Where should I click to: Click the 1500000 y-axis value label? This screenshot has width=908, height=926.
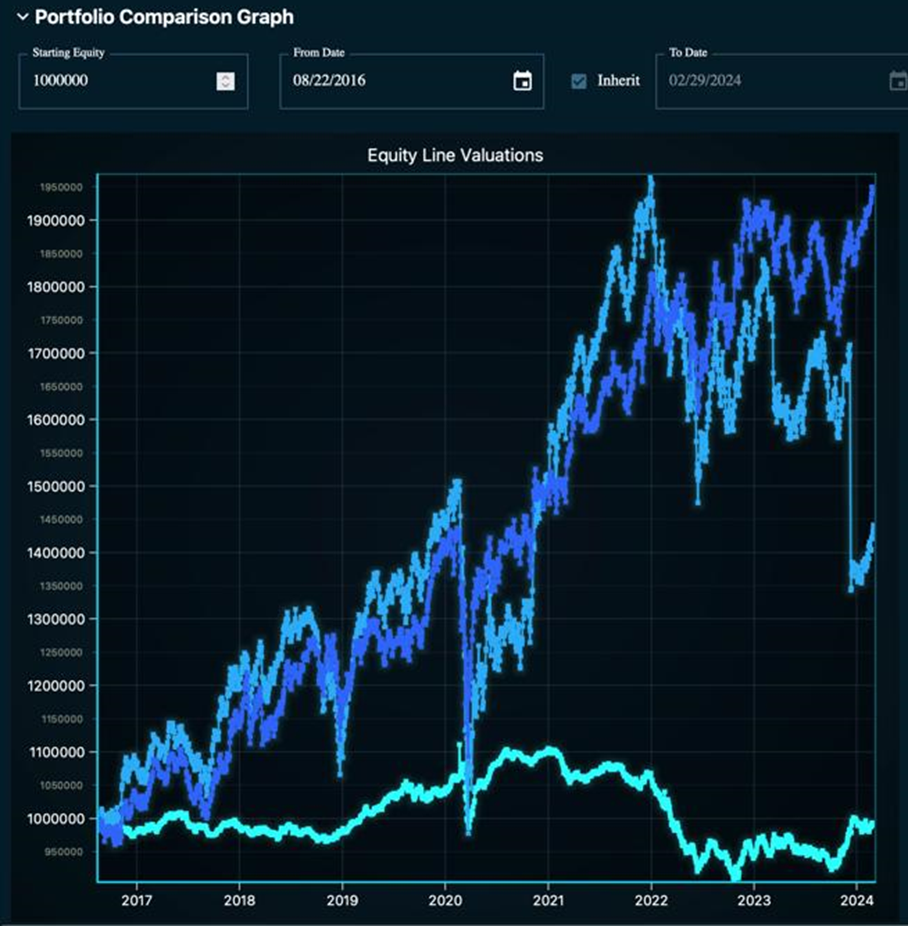point(56,486)
